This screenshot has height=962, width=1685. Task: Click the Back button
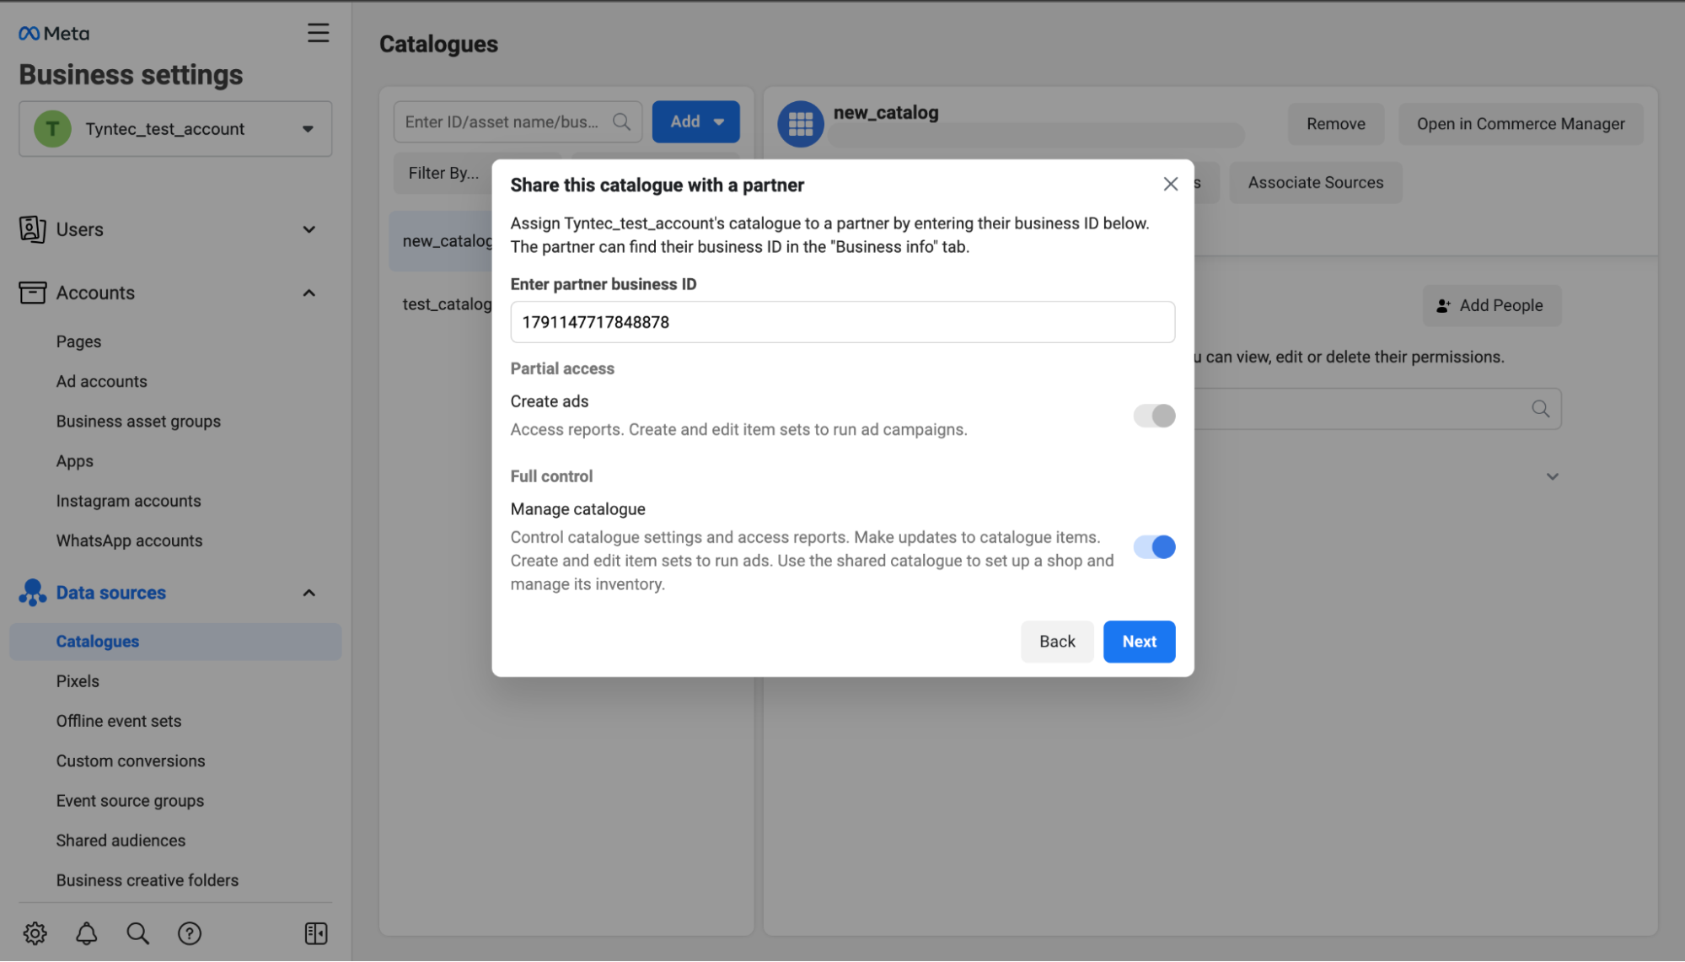(1057, 642)
